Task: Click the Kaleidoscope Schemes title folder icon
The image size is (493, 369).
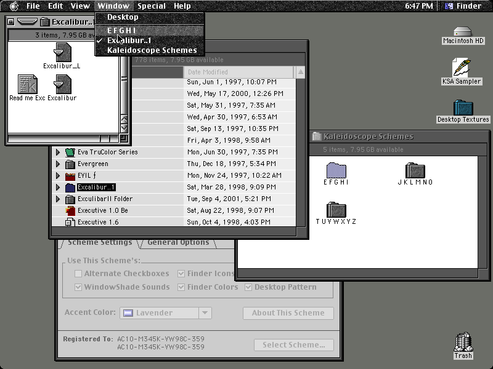Action: pos(317,137)
